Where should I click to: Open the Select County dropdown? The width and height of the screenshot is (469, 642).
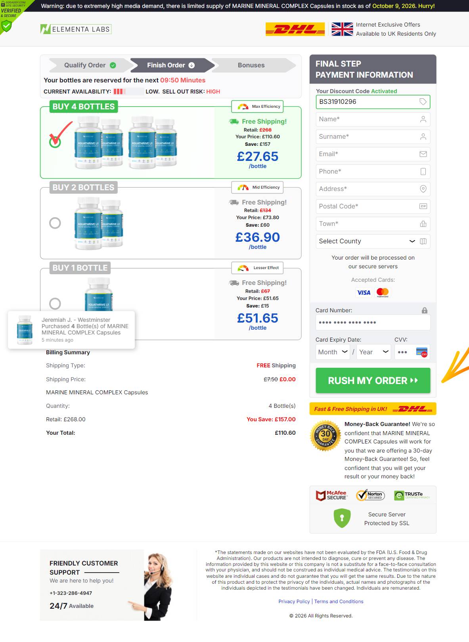click(373, 241)
